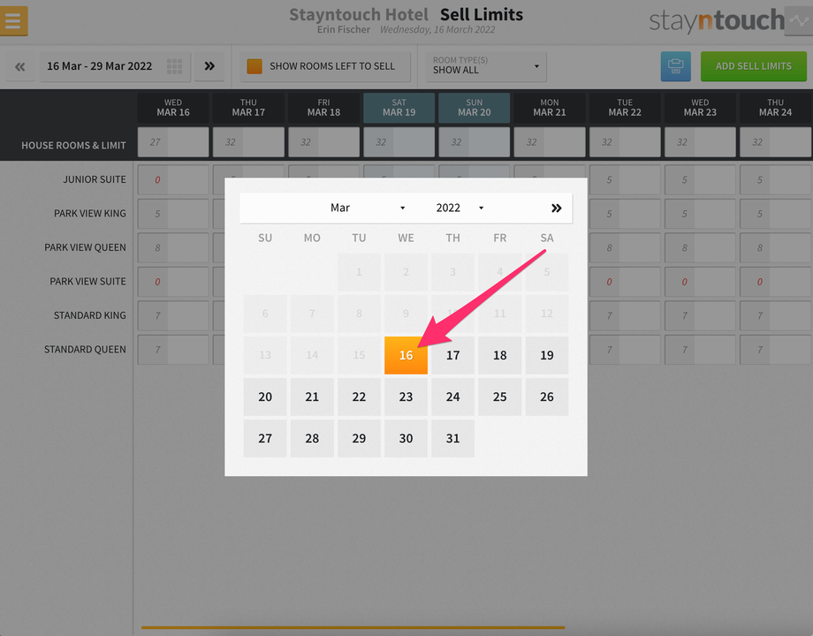813x636 pixels.
Task: Click THU MAR 17 column header
Action: tap(248, 108)
